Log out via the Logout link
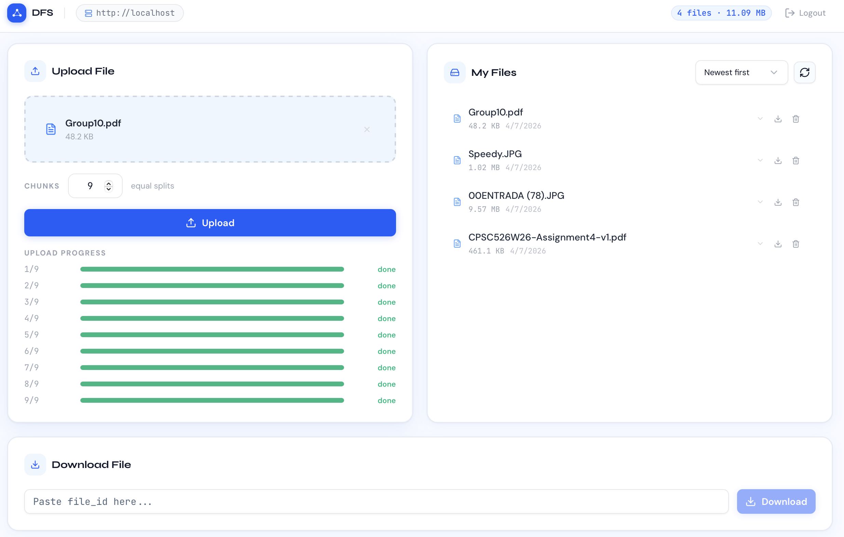 (805, 13)
